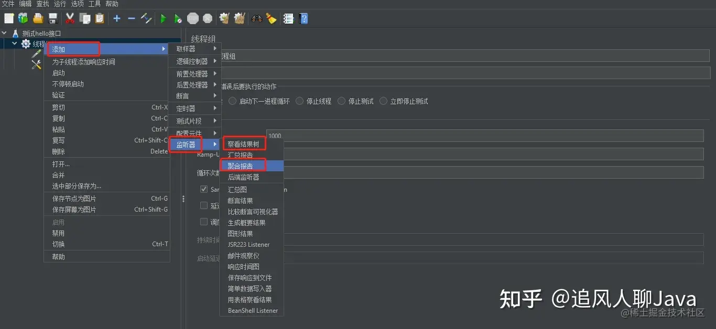Click the blue minus Collapse All icon
Screen dimensions: 716x329
132,19
